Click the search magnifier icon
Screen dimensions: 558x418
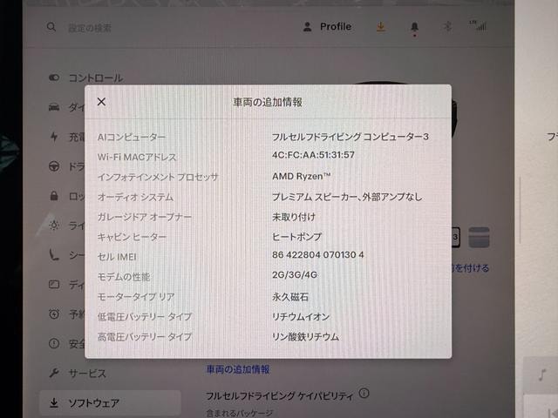(51, 27)
